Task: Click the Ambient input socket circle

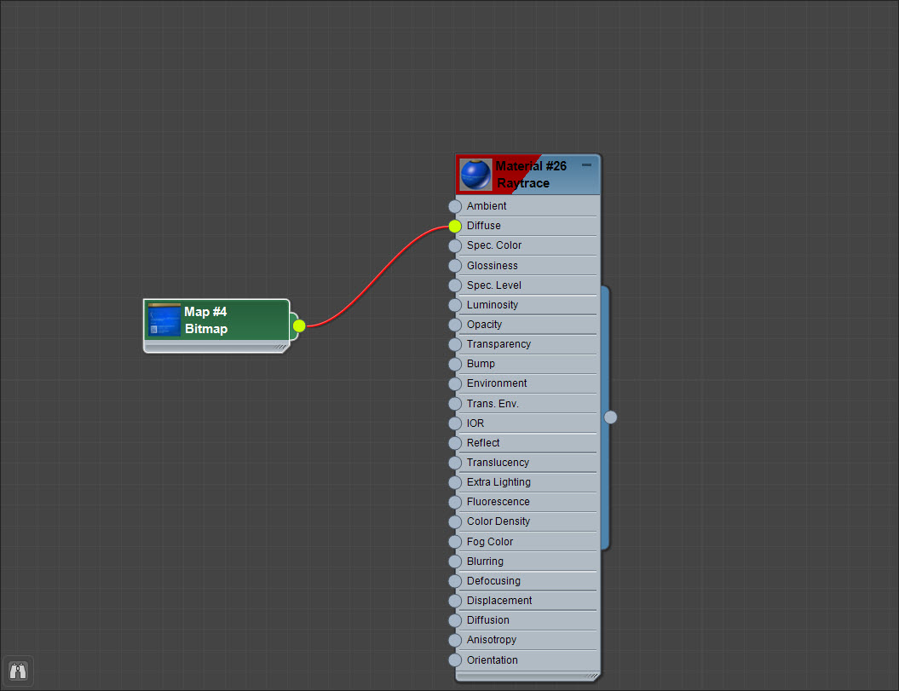Action: coord(454,206)
